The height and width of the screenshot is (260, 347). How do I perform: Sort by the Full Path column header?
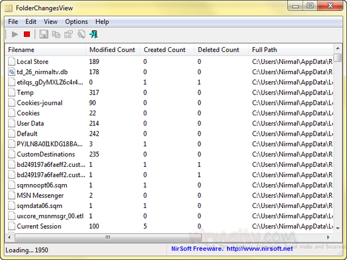(291, 50)
